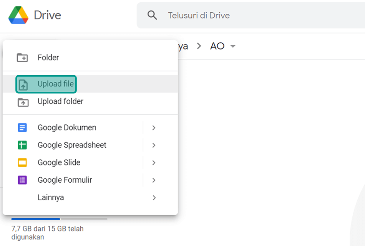Click the Google Dokumen blue icon
The height and width of the screenshot is (246, 365).
22,128
